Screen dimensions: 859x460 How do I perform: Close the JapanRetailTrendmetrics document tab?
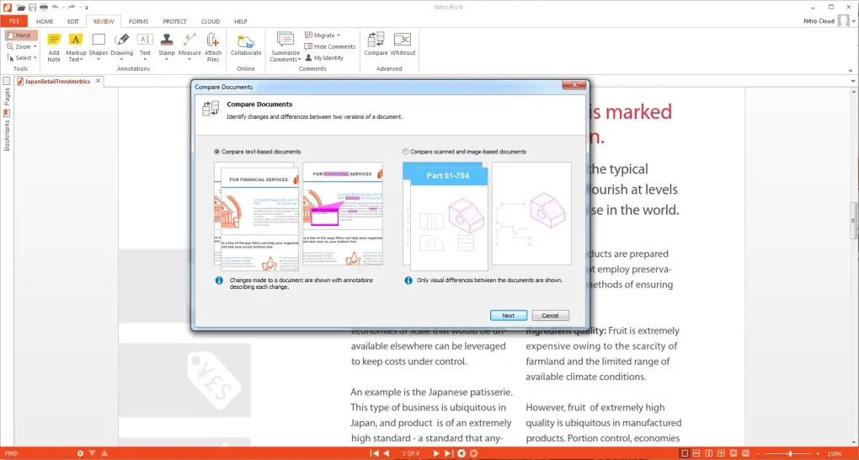(98, 81)
